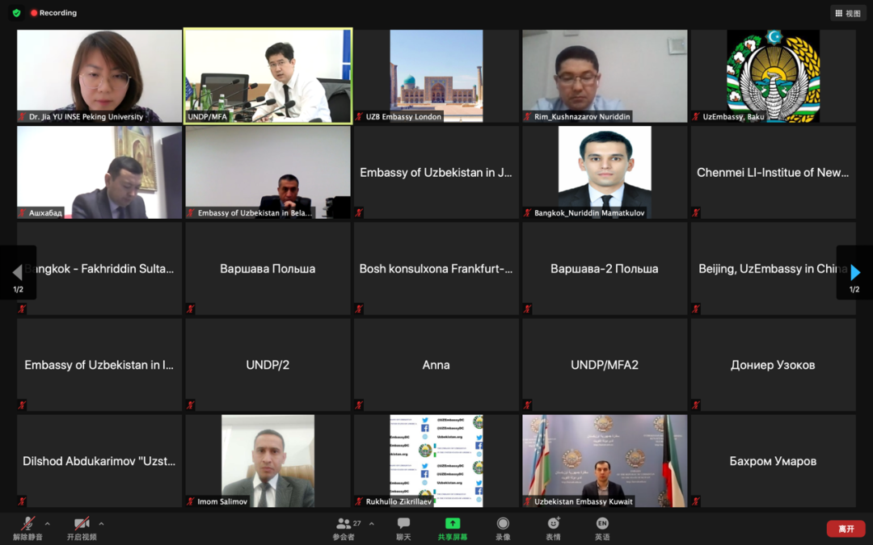Select Embassy of Uzbekistan in J... tile
873x545 pixels.
(436, 173)
